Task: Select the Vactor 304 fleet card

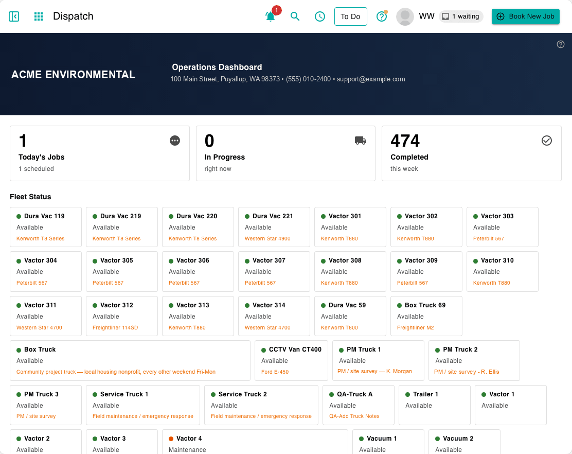Action: 46,271
